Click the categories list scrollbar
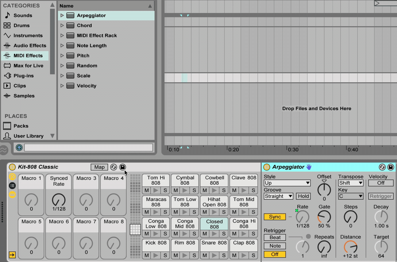The image size is (397, 262). click(x=52, y=41)
